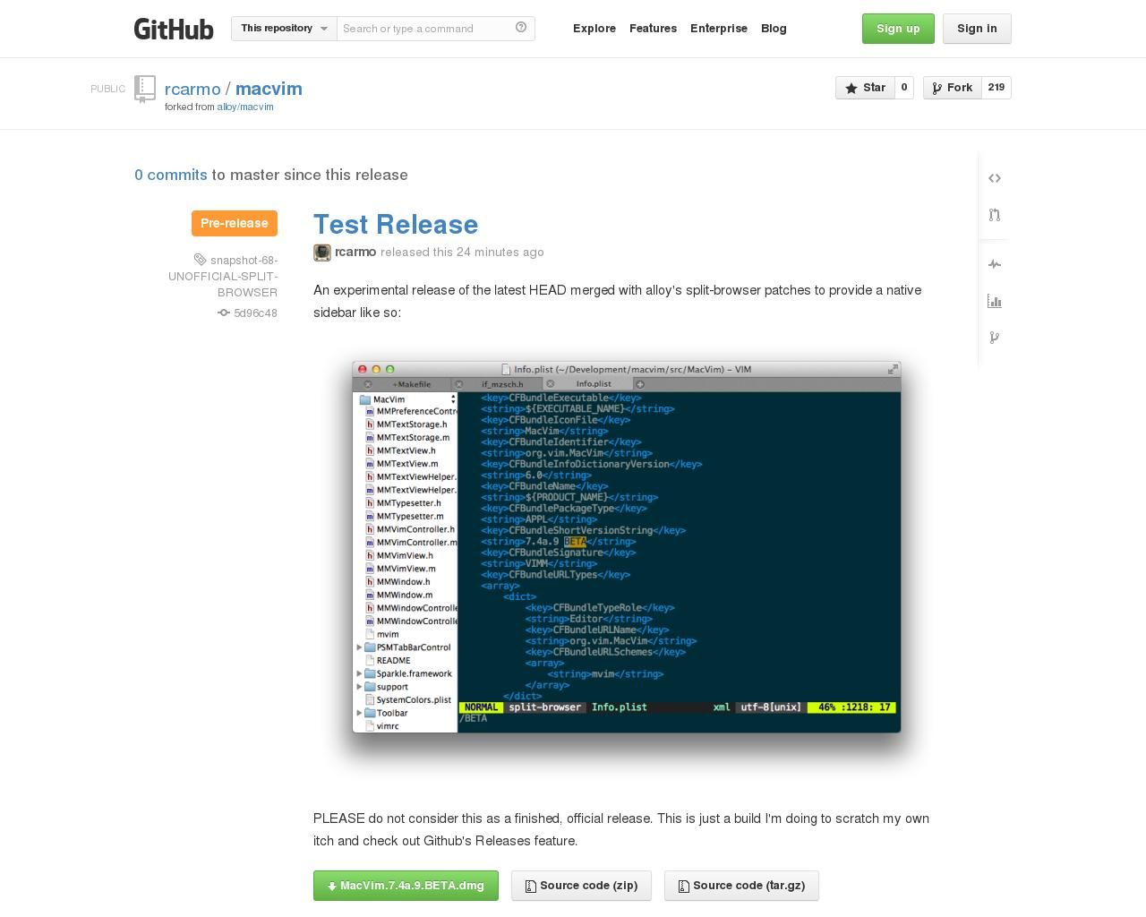Viewport: 1146px width, 917px height.
Task: Open the Enterprise menu item
Action: tap(719, 29)
